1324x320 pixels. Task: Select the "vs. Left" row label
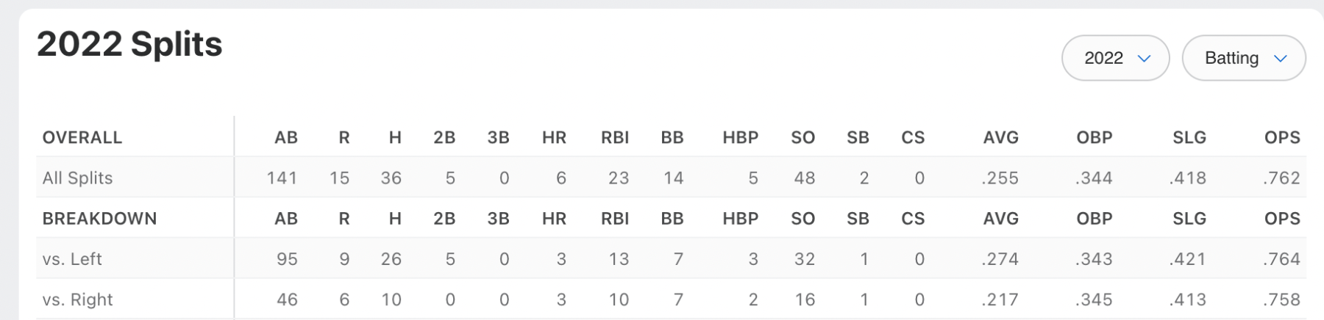[x=72, y=259]
